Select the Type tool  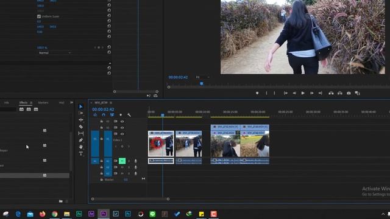pos(81,154)
